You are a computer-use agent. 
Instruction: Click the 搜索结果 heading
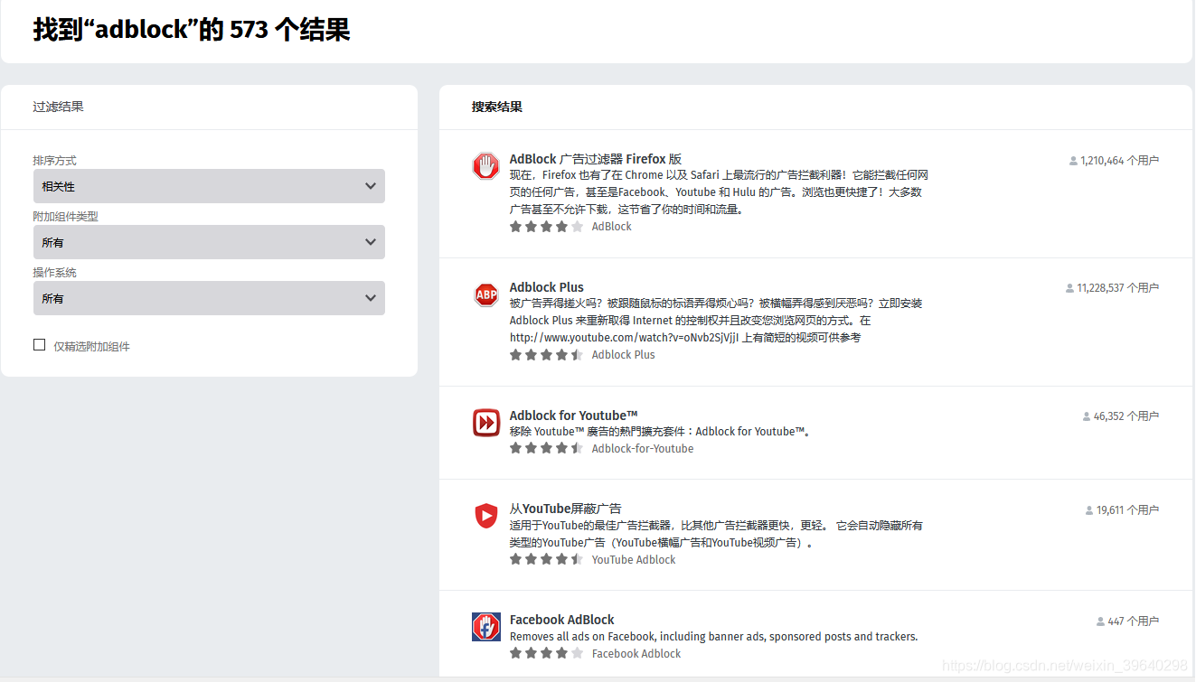point(497,107)
